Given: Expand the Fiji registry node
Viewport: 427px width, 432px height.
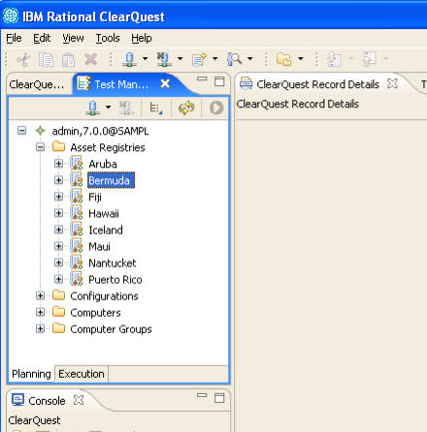Looking at the screenshot, I should pyautogui.click(x=58, y=197).
